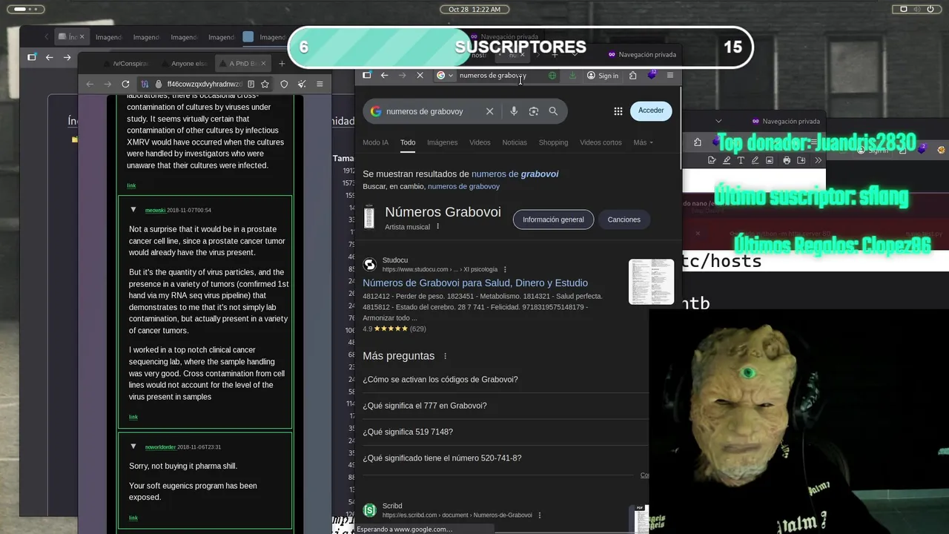The height and width of the screenshot is (534, 949).
Task: Open tab list chevron in right browser window
Action: (x=718, y=121)
